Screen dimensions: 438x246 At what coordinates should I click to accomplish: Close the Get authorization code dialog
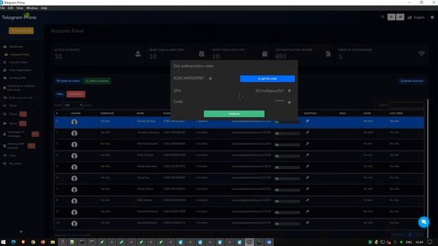click(293, 66)
